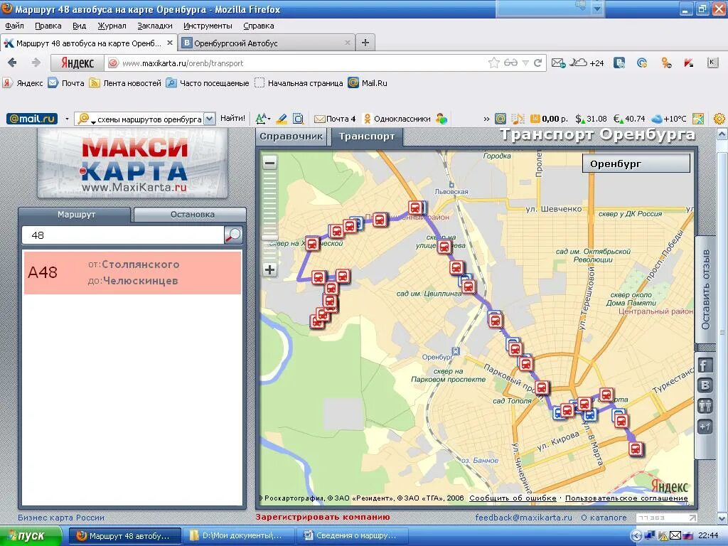Image resolution: width=728 pixels, height=546 pixels.
Task: Go forward with browser forward arrow
Action: pos(36,63)
